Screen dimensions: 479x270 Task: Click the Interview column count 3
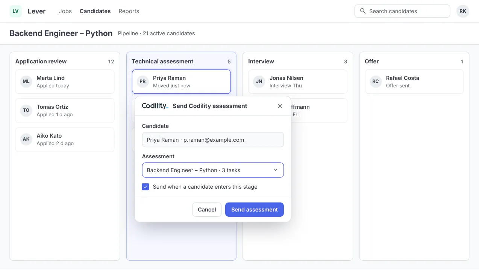[x=346, y=61]
